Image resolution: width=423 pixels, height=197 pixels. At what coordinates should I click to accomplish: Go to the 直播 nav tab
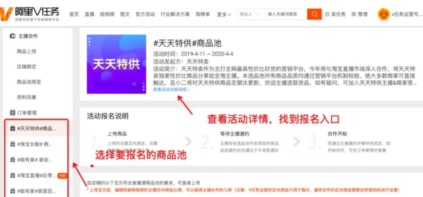click(89, 14)
